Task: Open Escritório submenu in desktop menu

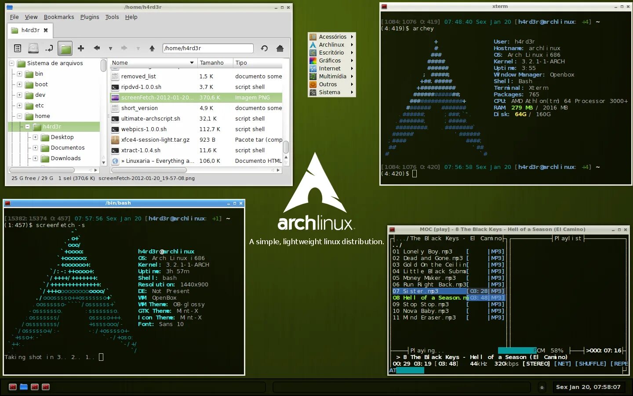Action: [x=332, y=53]
